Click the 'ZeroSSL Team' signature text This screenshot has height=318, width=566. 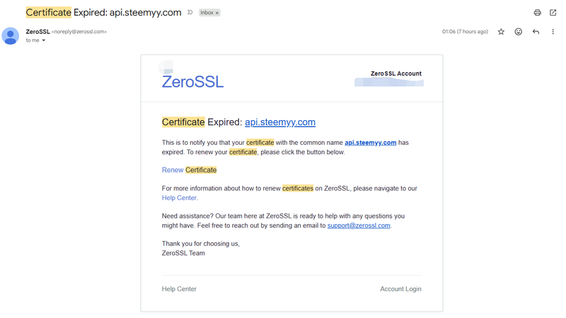tap(183, 253)
